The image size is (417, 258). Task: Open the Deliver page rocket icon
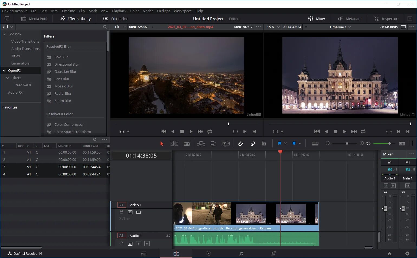click(273, 254)
